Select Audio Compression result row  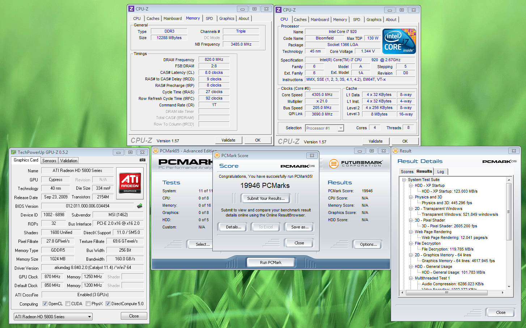coord(453,284)
